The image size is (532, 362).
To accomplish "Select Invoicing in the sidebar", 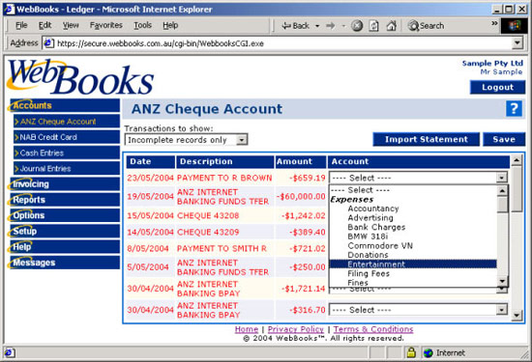I will (x=65, y=183).
